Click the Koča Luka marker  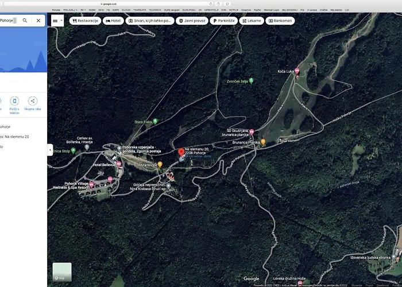297,71
